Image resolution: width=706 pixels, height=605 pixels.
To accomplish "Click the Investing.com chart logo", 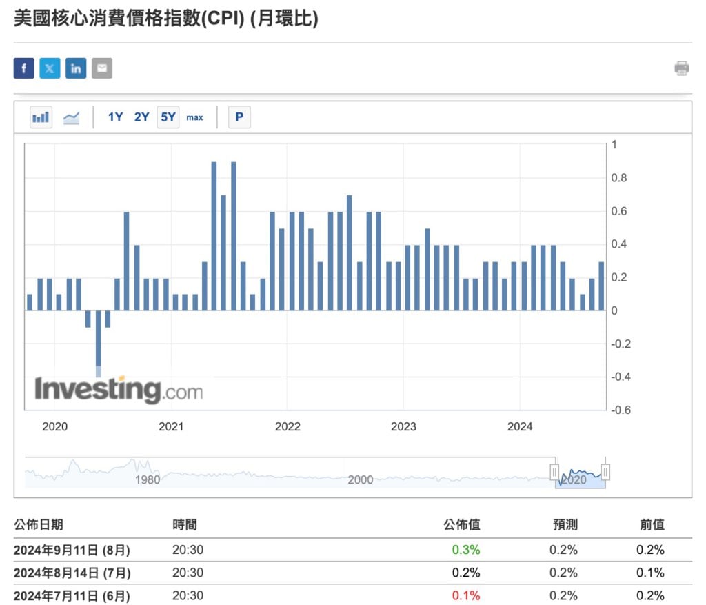I will pos(119,390).
